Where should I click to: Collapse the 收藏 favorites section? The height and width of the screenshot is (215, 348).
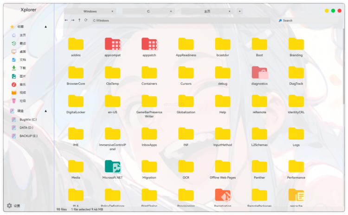[45, 27]
